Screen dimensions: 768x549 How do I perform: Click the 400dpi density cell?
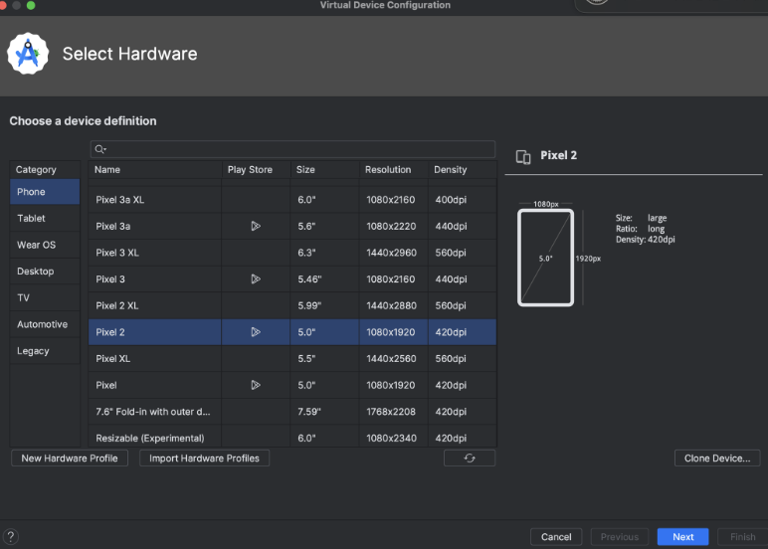463,199
